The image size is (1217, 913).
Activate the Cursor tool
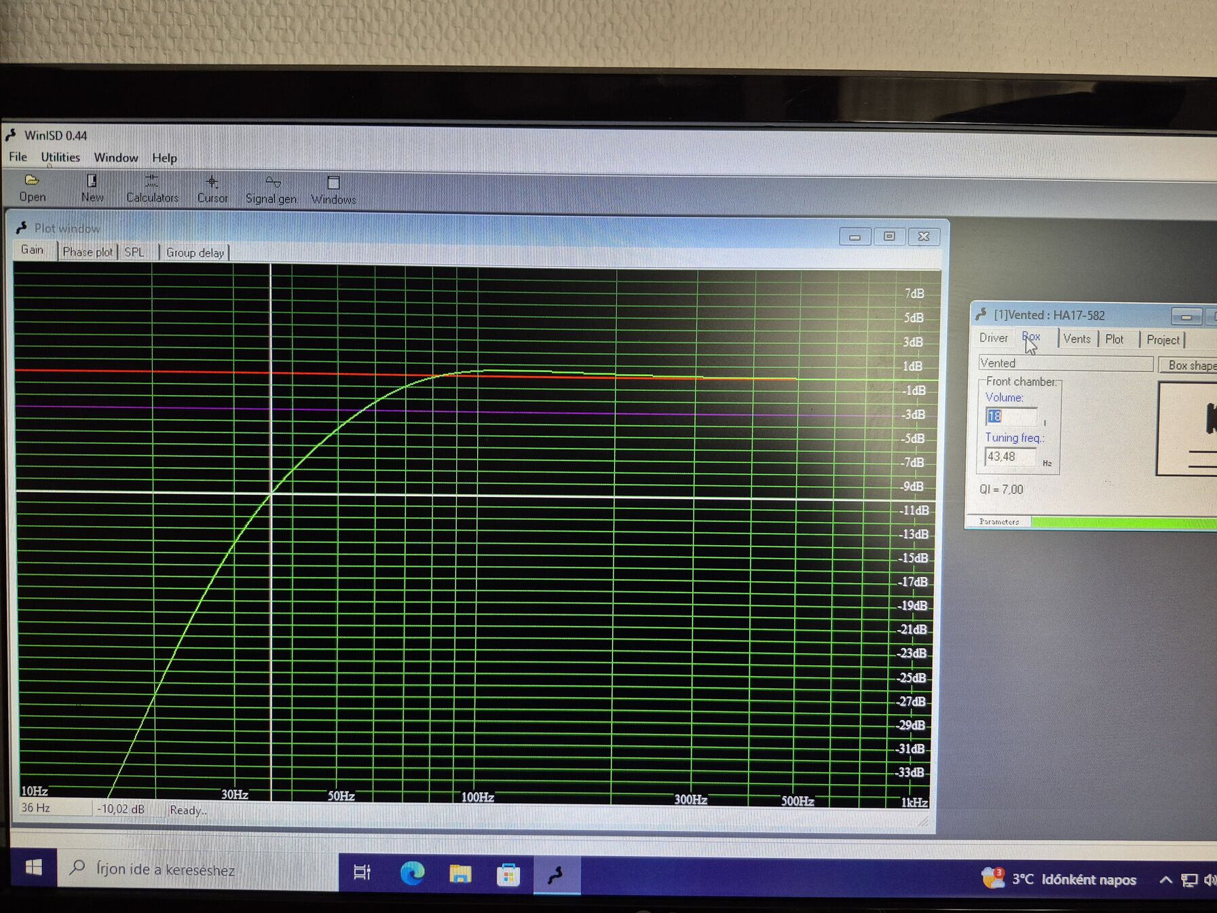[212, 189]
